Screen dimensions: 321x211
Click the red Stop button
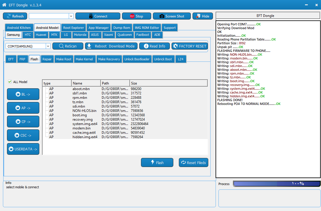tap(137, 16)
